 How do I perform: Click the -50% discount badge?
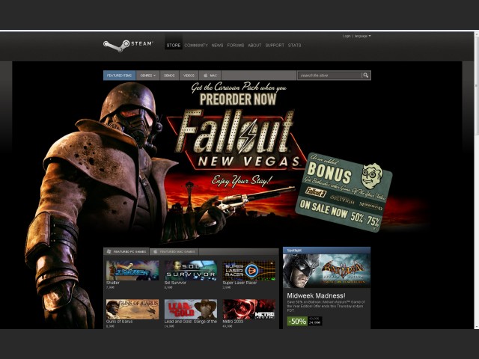pyautogui.click(x=297, y=321)
